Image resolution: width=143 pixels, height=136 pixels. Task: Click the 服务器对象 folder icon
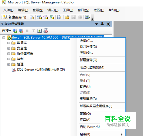point(13,54)
